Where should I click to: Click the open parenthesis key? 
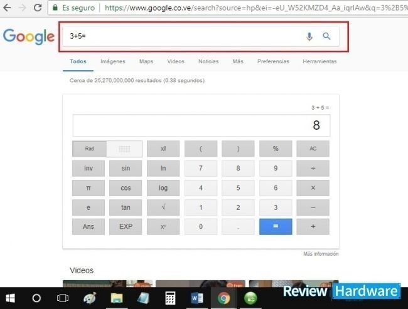tap(201, 149)
